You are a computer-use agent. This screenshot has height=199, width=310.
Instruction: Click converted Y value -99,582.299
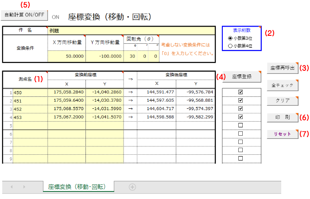click(x=196, y=117)
